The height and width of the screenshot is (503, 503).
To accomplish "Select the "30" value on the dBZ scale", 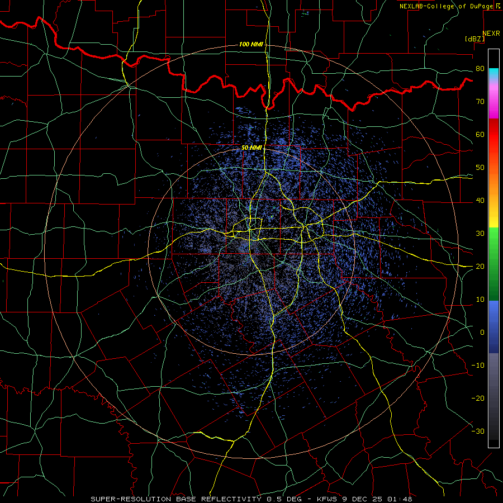I will (480, 234).
